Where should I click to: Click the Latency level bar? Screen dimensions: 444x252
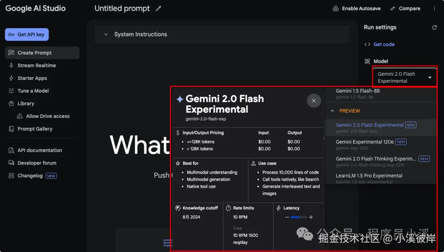pos(299,217)
